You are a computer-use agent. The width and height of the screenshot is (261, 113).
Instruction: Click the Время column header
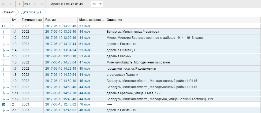(50, 20)
